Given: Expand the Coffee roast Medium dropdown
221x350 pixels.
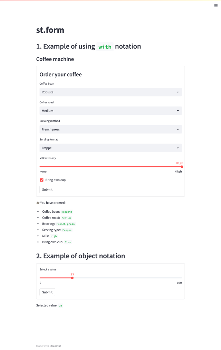Looking at the screenshot, I should tap(107, 111).
